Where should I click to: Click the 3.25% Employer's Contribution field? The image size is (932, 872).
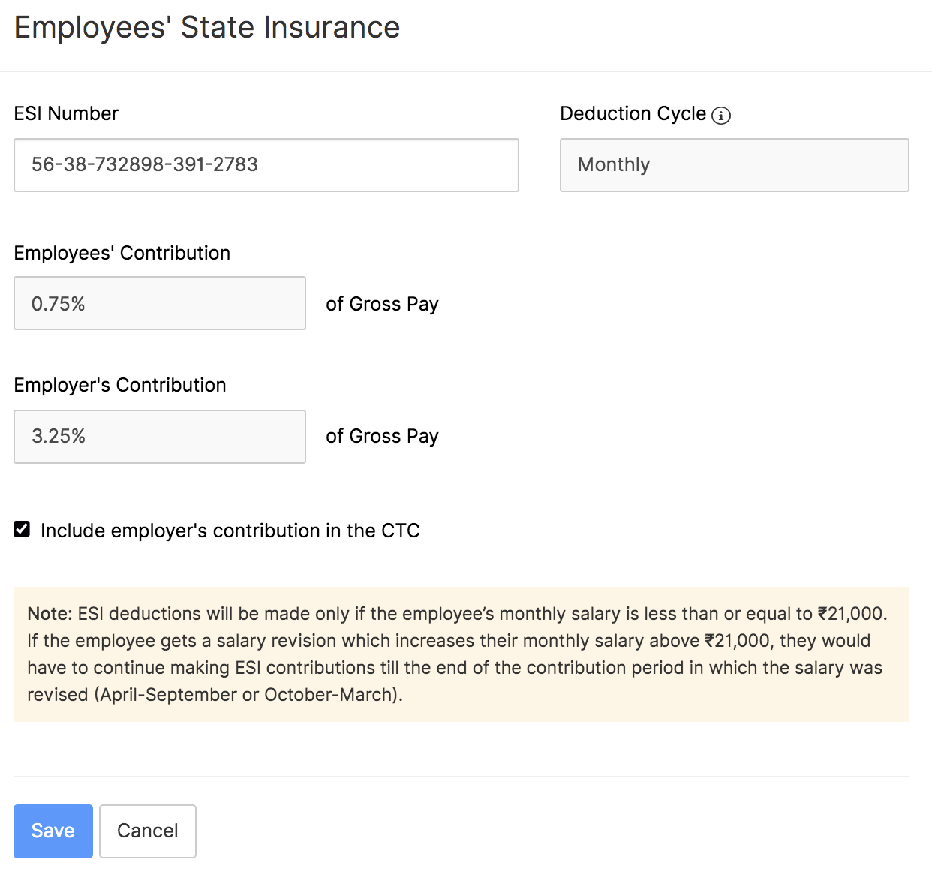point(159,437)
